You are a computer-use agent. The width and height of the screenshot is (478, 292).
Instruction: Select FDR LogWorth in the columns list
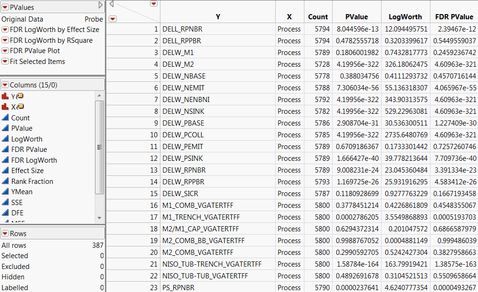34,160
